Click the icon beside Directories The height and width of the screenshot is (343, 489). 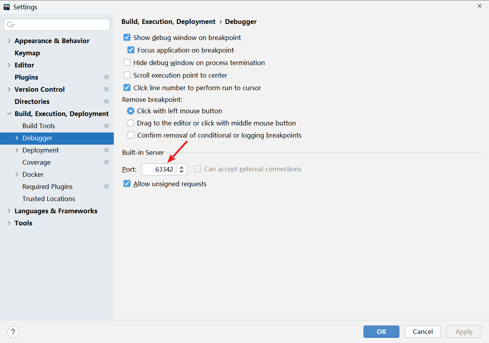[x=106, y=102]
